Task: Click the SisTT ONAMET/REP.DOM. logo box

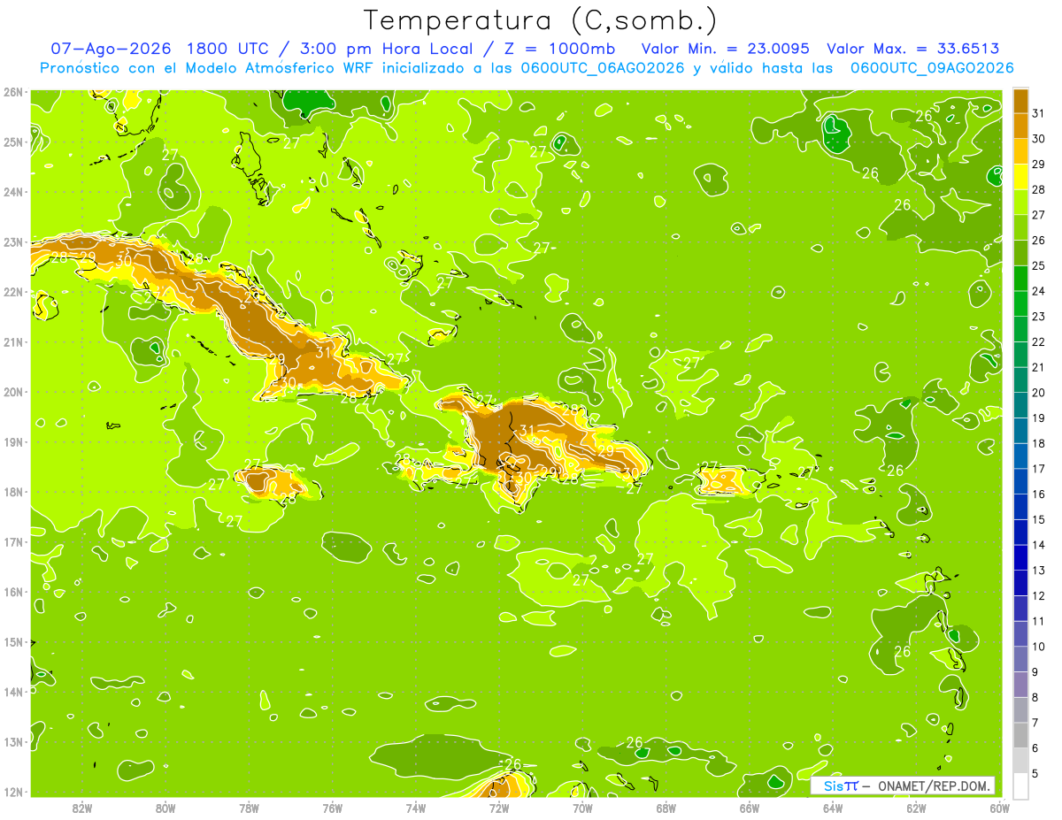Action: [903, 786]
